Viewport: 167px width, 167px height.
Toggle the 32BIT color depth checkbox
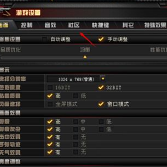[101, 87]
